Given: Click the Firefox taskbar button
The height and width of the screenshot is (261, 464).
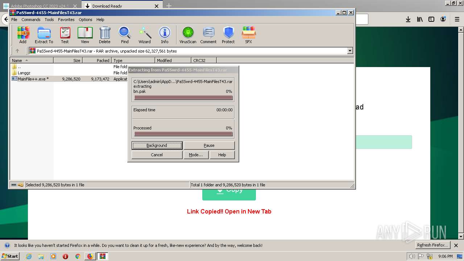Looking at the screenshot, I should tap(90, 256).
